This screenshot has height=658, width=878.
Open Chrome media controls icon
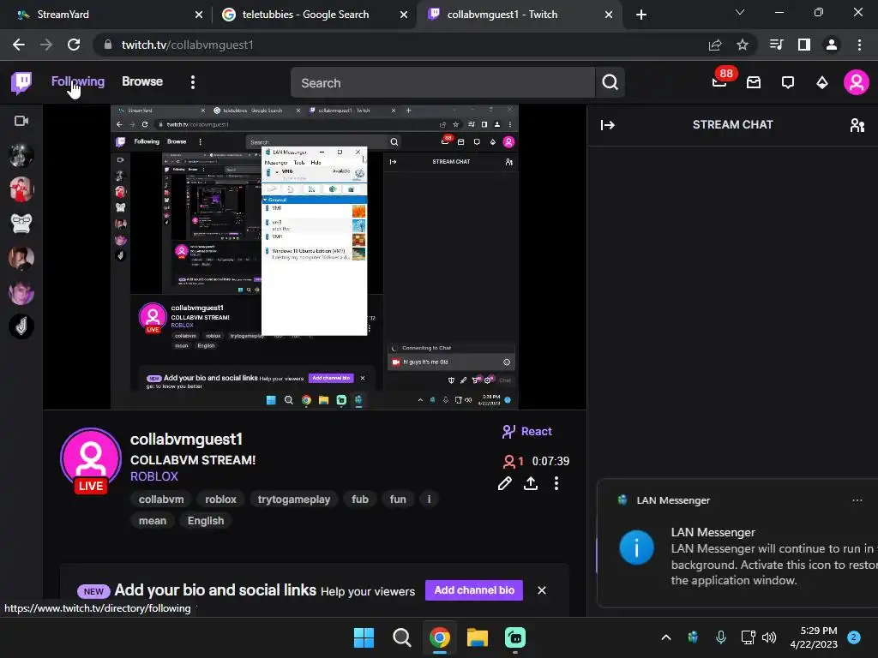(777, 45)
